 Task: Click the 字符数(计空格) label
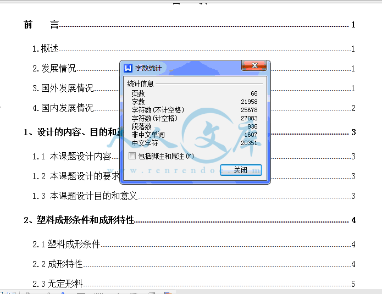pos(154,118)
